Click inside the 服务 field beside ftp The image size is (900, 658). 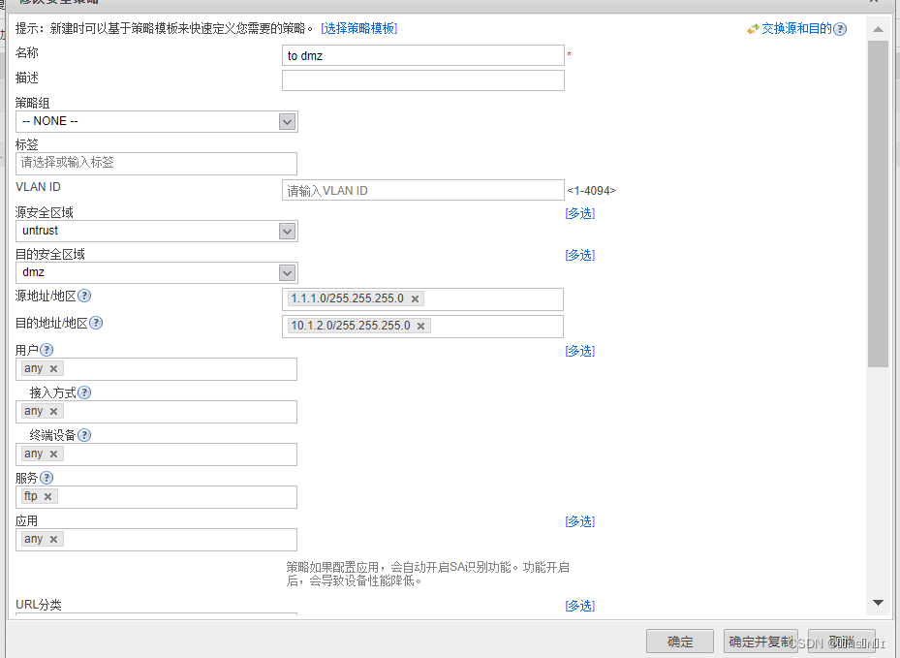pos(156,497)
